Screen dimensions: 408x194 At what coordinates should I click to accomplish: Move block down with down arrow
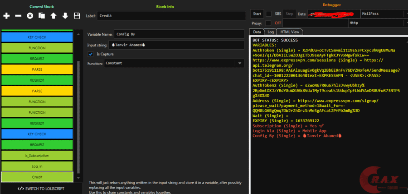coord(65,16)
